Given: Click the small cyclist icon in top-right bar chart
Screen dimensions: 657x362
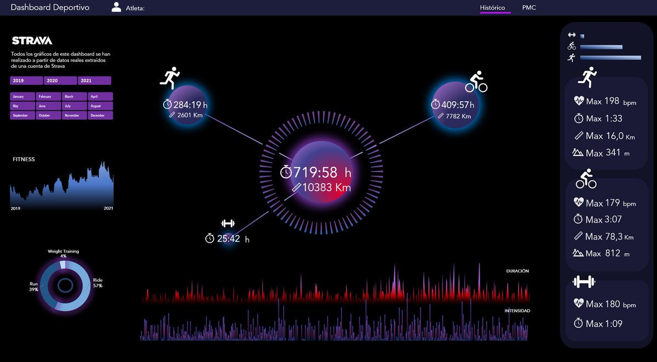Looking at the screenshot, I should point(572,46).
